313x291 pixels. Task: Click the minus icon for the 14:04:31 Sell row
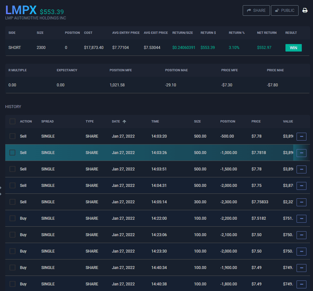301,186
